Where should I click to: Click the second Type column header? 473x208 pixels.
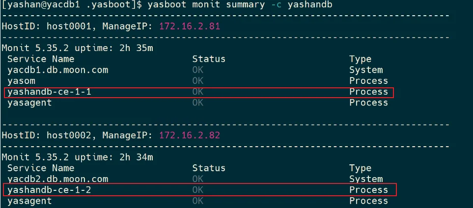pyautogui.click(x=360, y=168)
